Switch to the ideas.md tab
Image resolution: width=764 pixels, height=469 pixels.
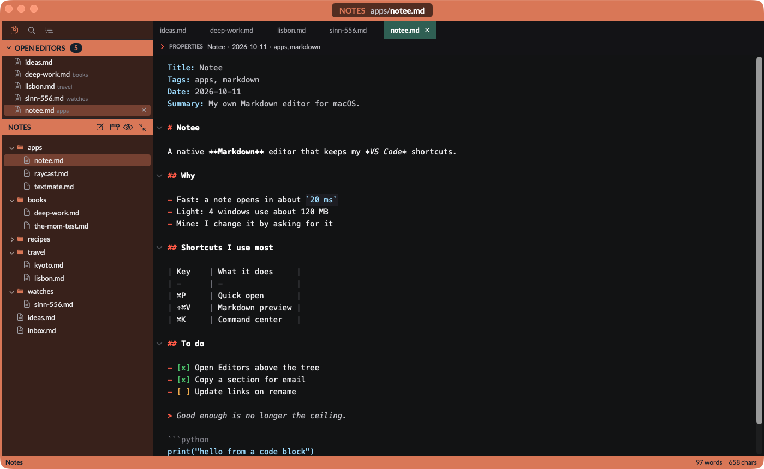point(173,30)
